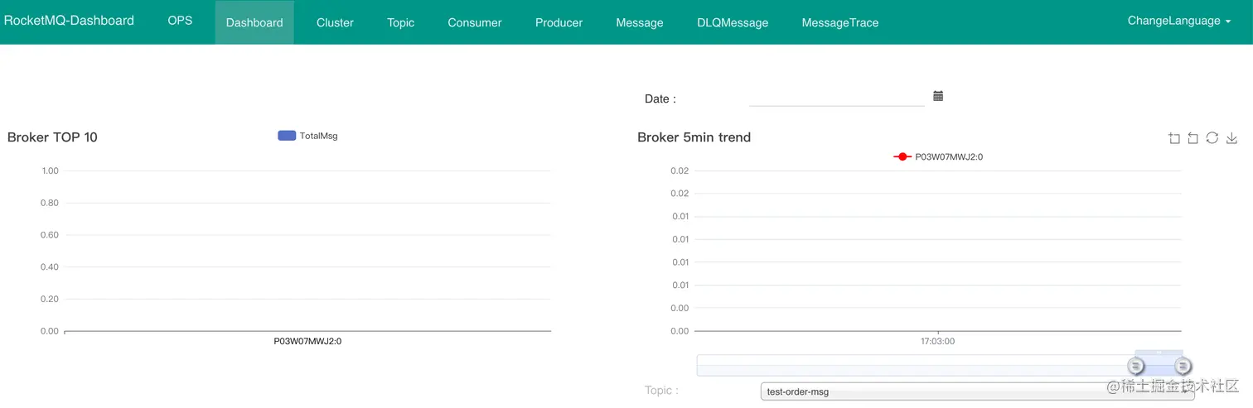This screenshot has height=408, width=1253.
Task: Click the 0.40 y-axis label
Action: (50, 266)
